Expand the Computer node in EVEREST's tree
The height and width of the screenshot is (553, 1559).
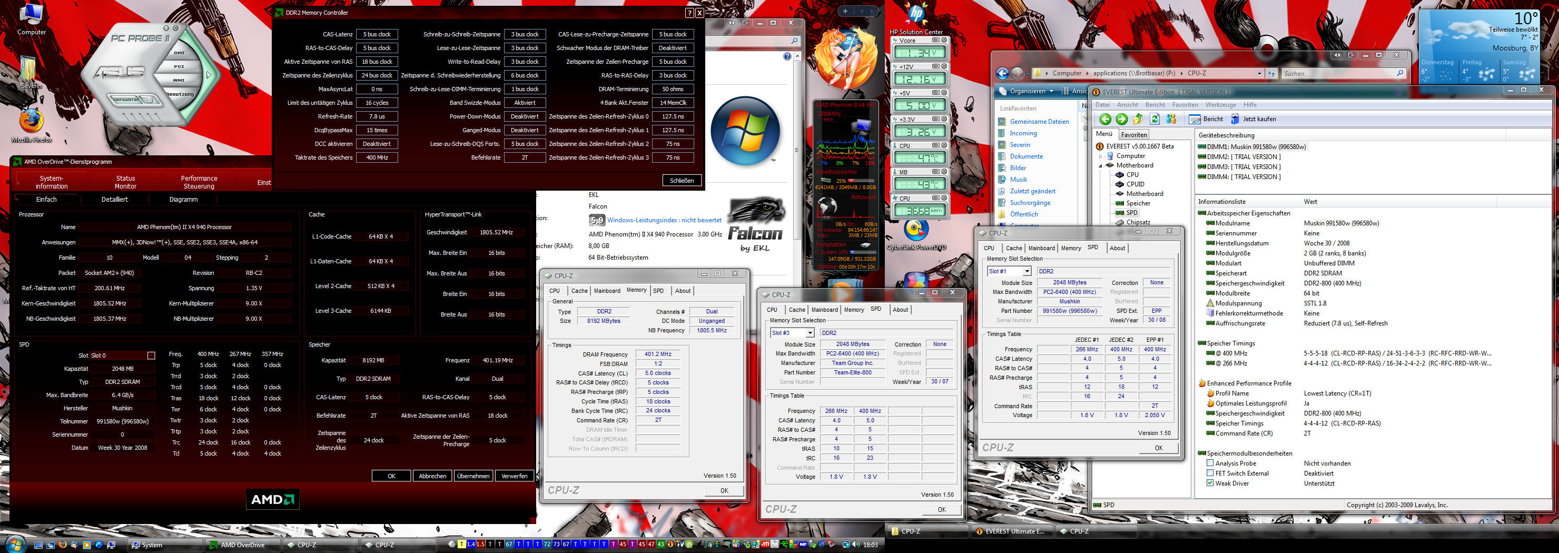(1101, 156)
